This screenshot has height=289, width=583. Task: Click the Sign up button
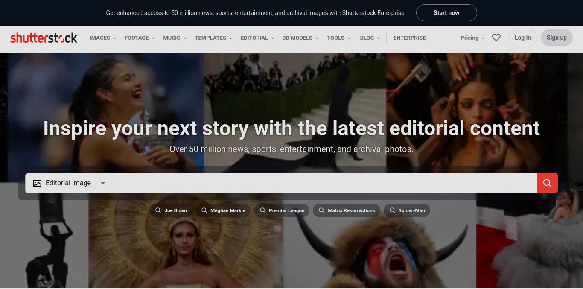click(x=557, y=38)
